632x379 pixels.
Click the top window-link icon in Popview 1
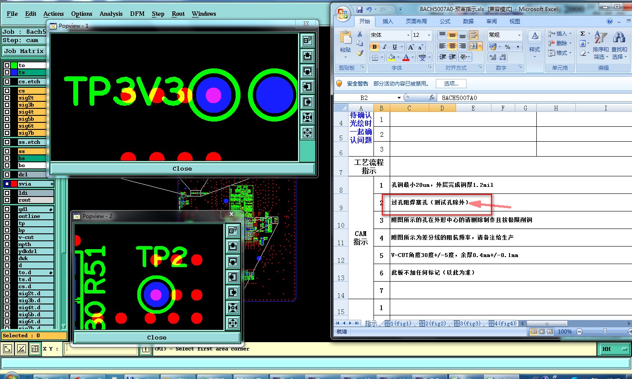pyautogui.click(x=307, y=40)
